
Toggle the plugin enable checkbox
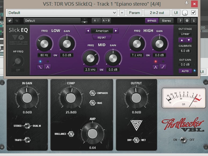click(x=194, y=13)
